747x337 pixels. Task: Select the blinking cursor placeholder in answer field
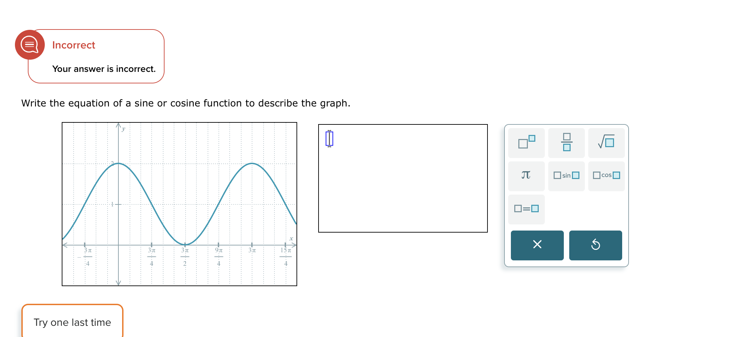[329, 138]
